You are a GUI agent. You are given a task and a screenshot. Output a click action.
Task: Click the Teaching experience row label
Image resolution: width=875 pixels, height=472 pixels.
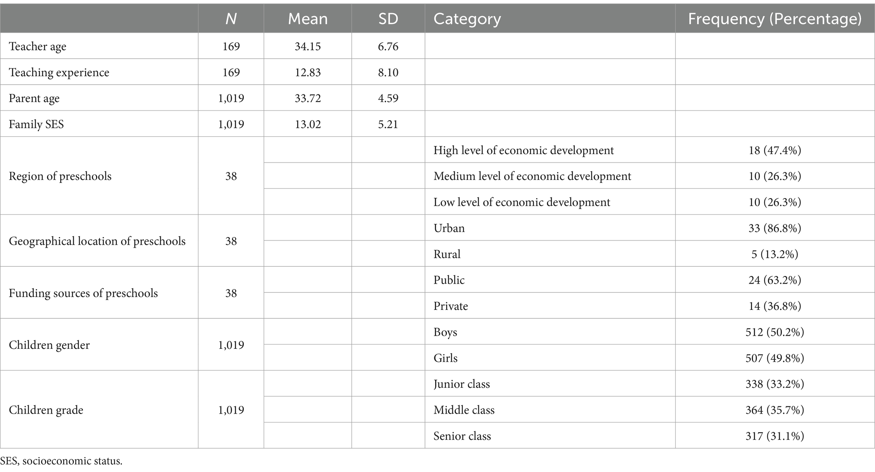coord(59,72)
